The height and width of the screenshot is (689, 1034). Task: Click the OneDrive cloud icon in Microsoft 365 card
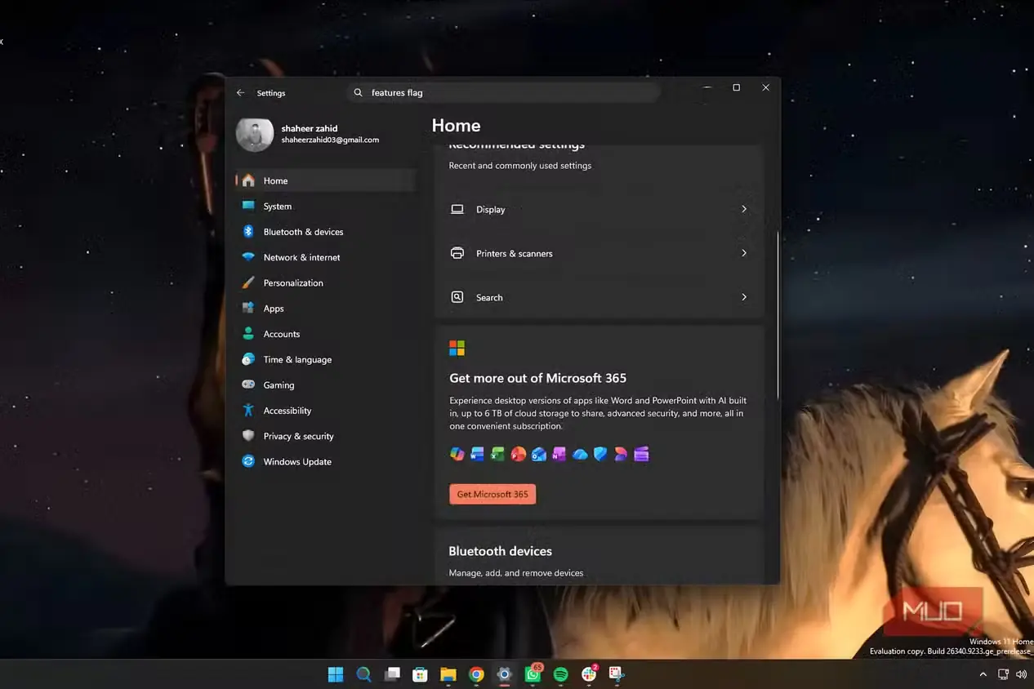[x=580, y=454]
